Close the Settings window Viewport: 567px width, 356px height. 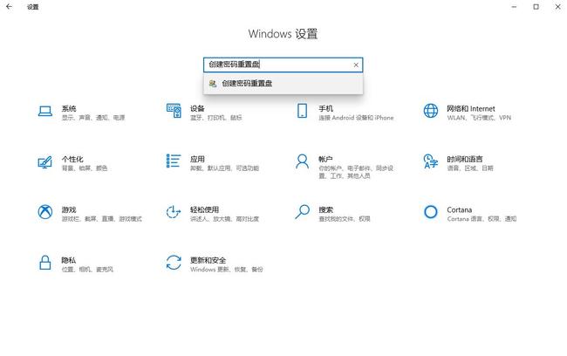click(x=558, y=6)
